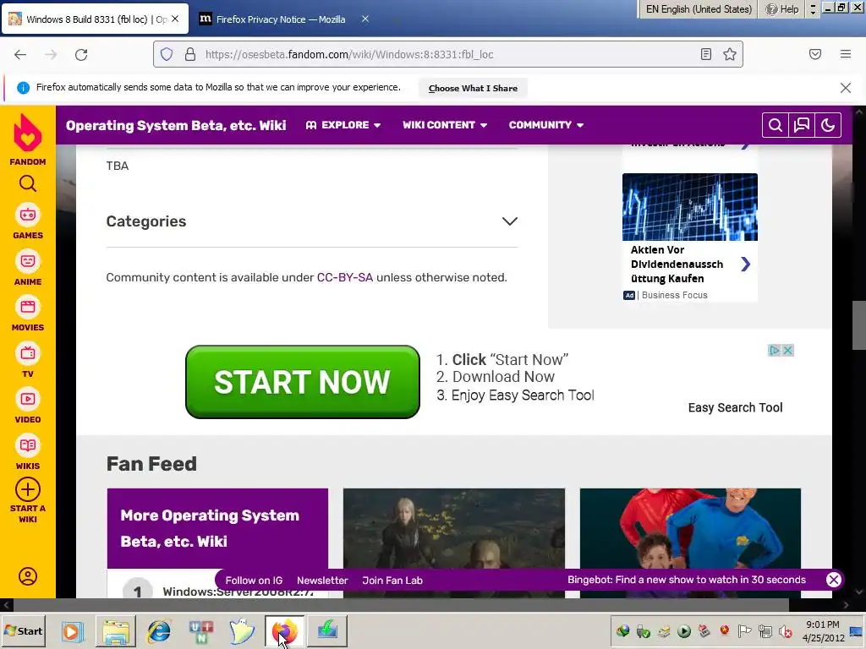Click the green START NOW button

click(x=303, y=382)
